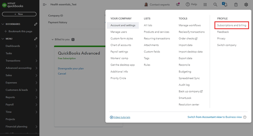Viewport: 253px width, 136px height.
Task: Edit menu with the pencil icon
Action: coord(35,39)
